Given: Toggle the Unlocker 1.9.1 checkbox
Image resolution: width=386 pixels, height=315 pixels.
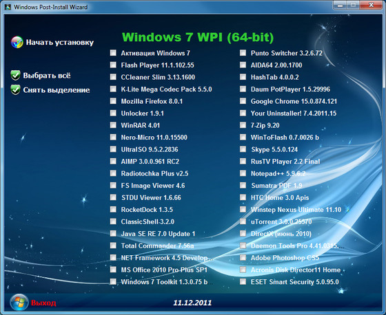Looking at the screenshot, I should [x=113, y=113].
